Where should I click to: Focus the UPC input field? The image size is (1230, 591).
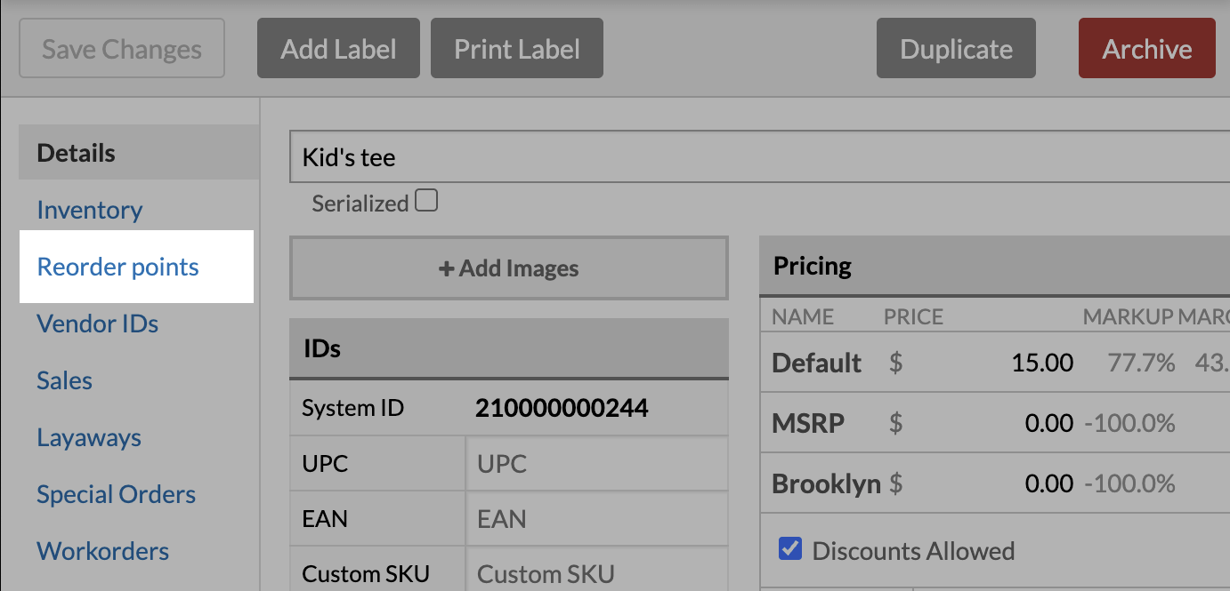[x=596, y=464]
